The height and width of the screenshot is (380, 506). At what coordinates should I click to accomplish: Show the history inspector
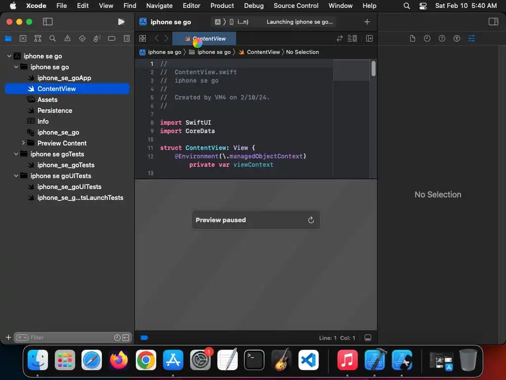[427, 39]
